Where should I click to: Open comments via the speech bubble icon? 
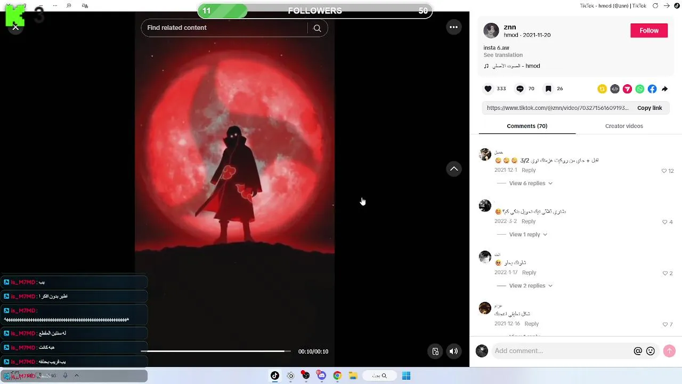click(x=520, y=89)
